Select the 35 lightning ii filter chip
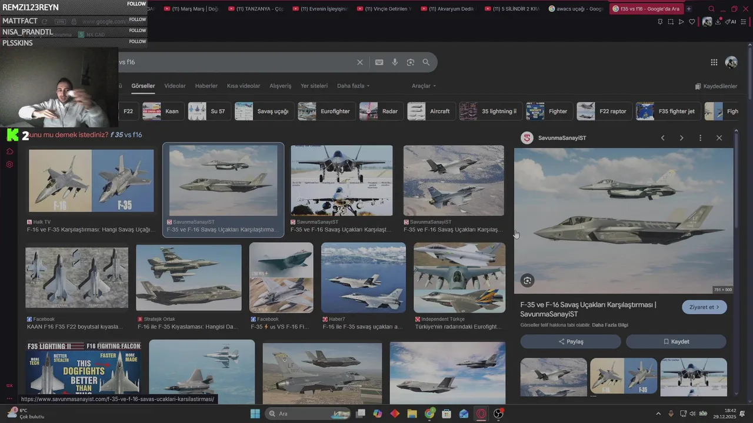 coord(491,111)
